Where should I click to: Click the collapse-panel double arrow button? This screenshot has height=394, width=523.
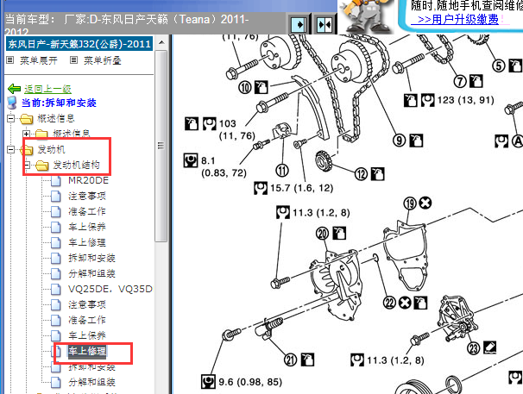point(325,24)
